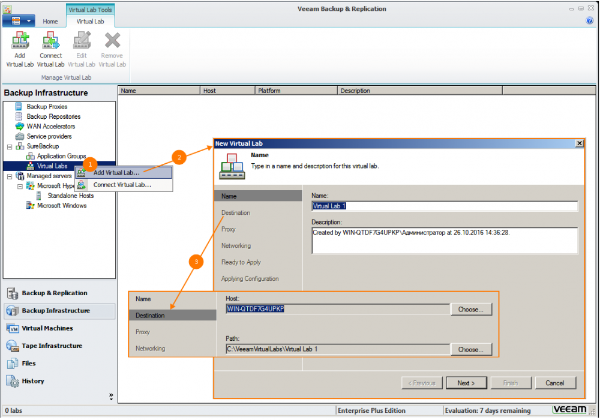Viewport: 600px width, 420px height.
Task: Click the Finish wizard button
Action: (511, 383)
